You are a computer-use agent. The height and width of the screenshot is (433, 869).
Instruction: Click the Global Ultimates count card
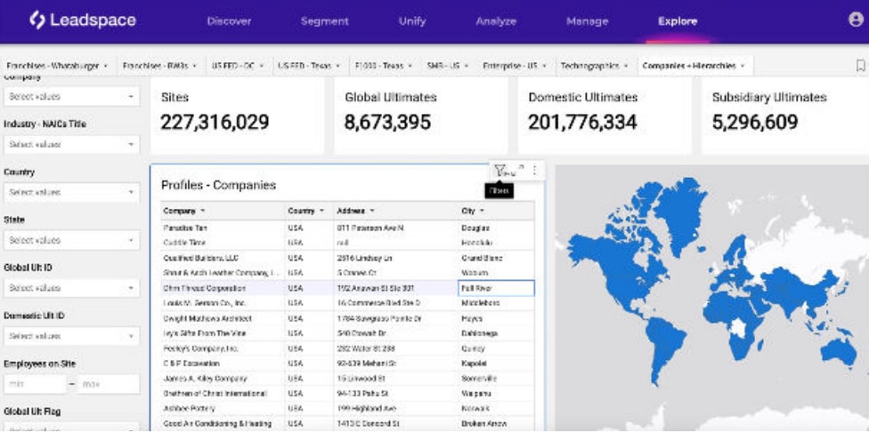(x=420, y=116)
